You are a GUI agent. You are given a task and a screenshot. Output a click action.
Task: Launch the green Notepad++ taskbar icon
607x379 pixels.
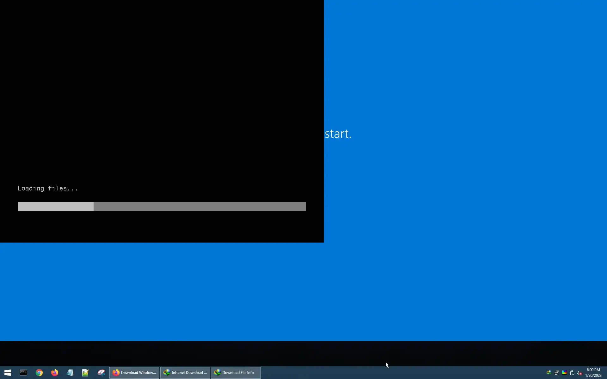[85, 373]
